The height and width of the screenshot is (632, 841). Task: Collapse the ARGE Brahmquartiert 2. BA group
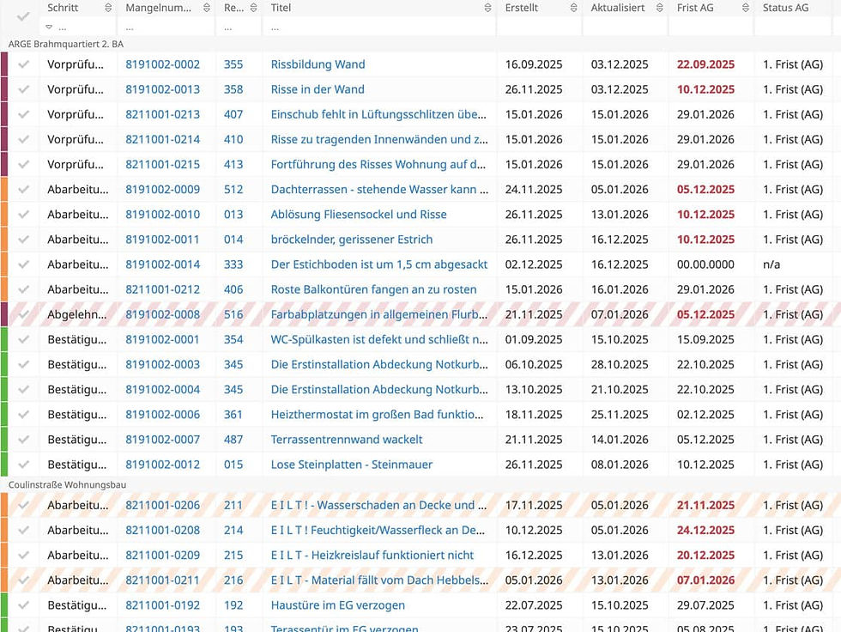coord(65,44)
